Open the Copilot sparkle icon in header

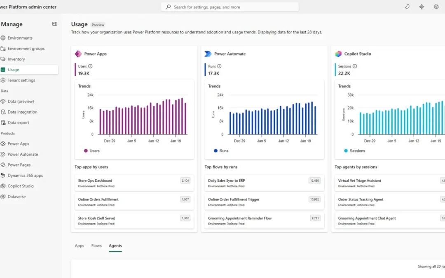422,7
